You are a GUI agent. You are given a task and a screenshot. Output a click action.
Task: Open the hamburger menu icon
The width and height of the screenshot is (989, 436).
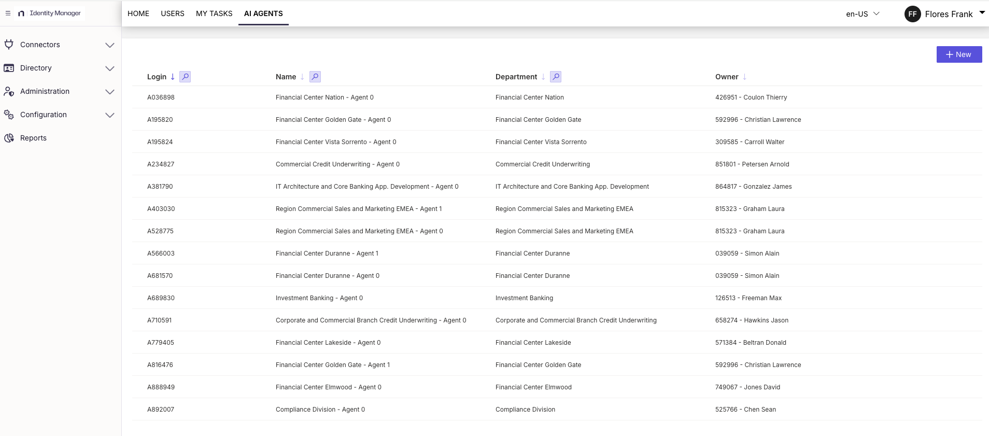pos(8,13)
